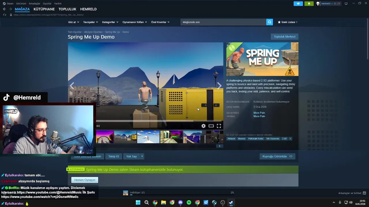Open the green notifications bell
Image resolution: width=369 pixels, height=207 pixels.
(309, 3)
